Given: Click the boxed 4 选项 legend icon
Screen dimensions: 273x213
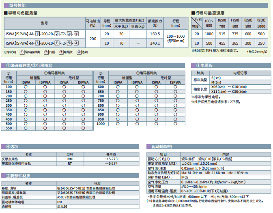Looking at the screenshot, I should pyautogui.click(x=79, y=52).
